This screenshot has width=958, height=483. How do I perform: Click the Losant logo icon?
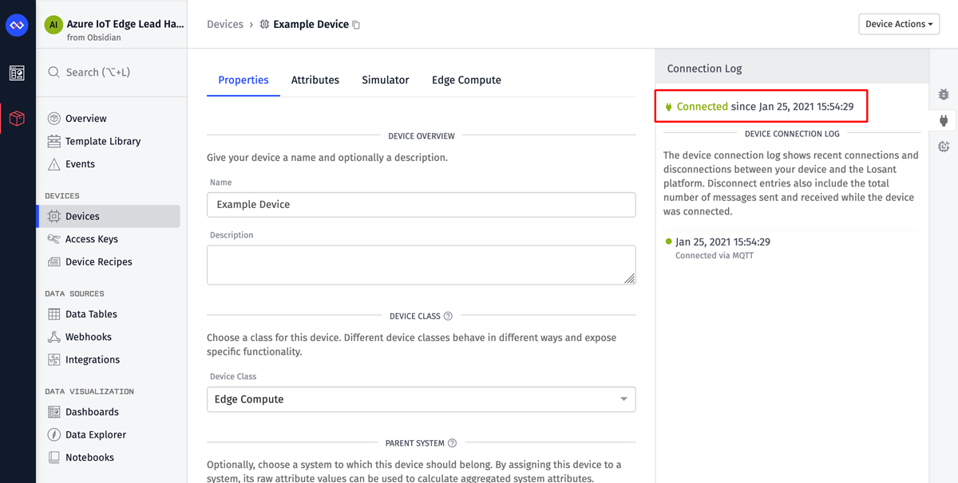pyautogui.click(x=17, y=26)
